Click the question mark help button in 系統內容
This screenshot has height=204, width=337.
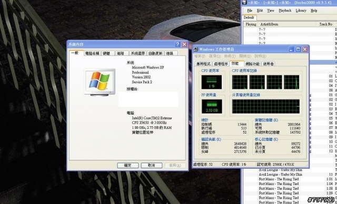point(177,44)
